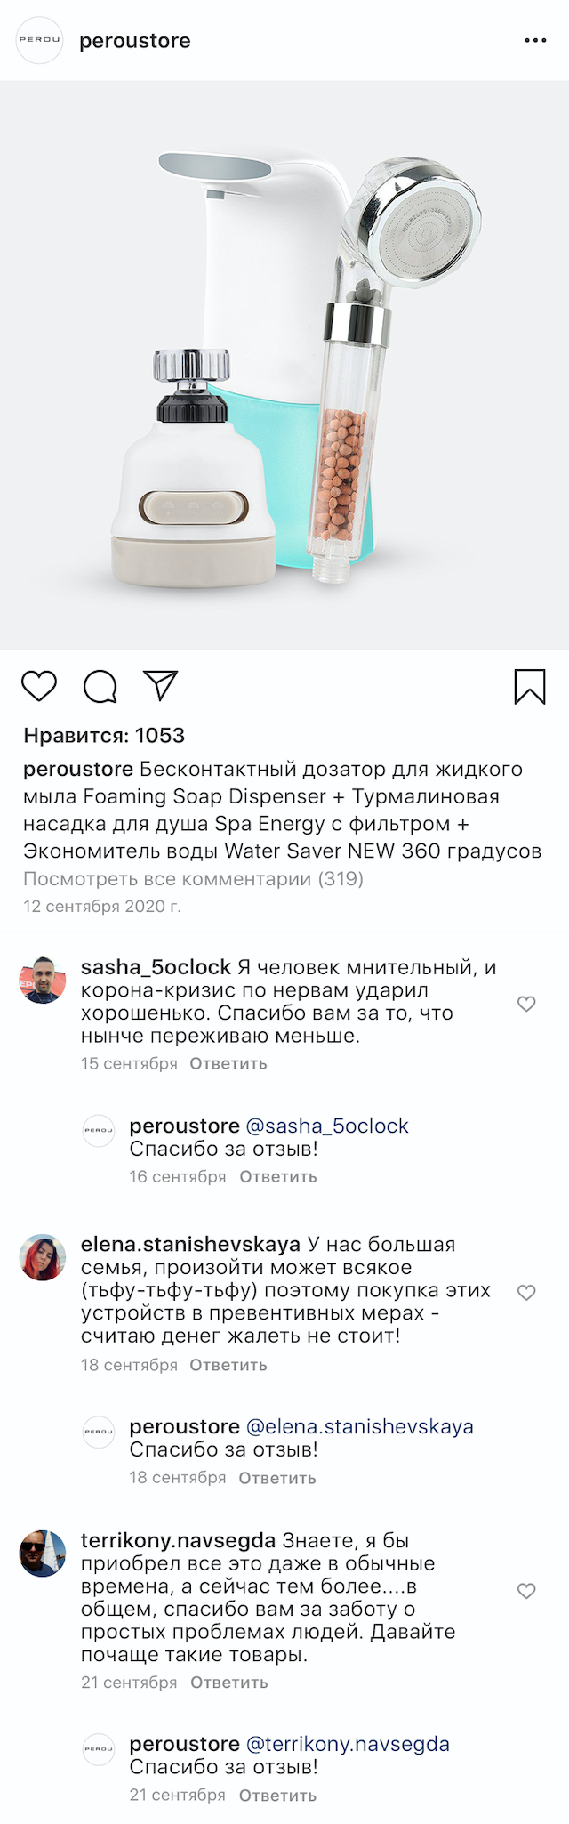Reply to sasha_5oclock's comment

click(228, 1063)
